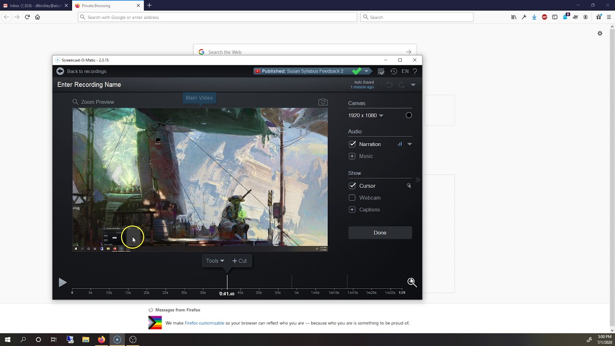Click the Main Video label tab
This screenshot has width=615, height=346.
tap(199, 98)
